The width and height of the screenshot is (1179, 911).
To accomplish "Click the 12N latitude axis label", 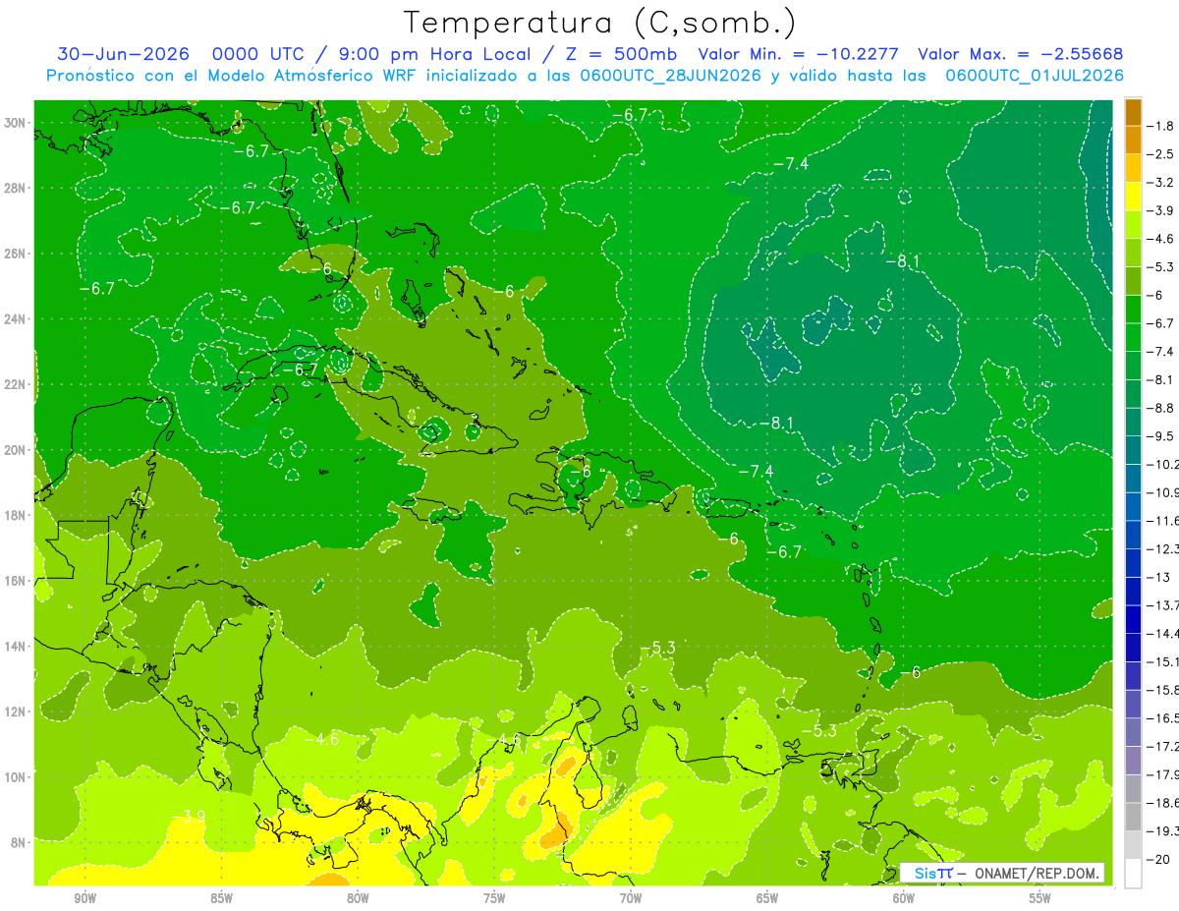I will point(17,712).
